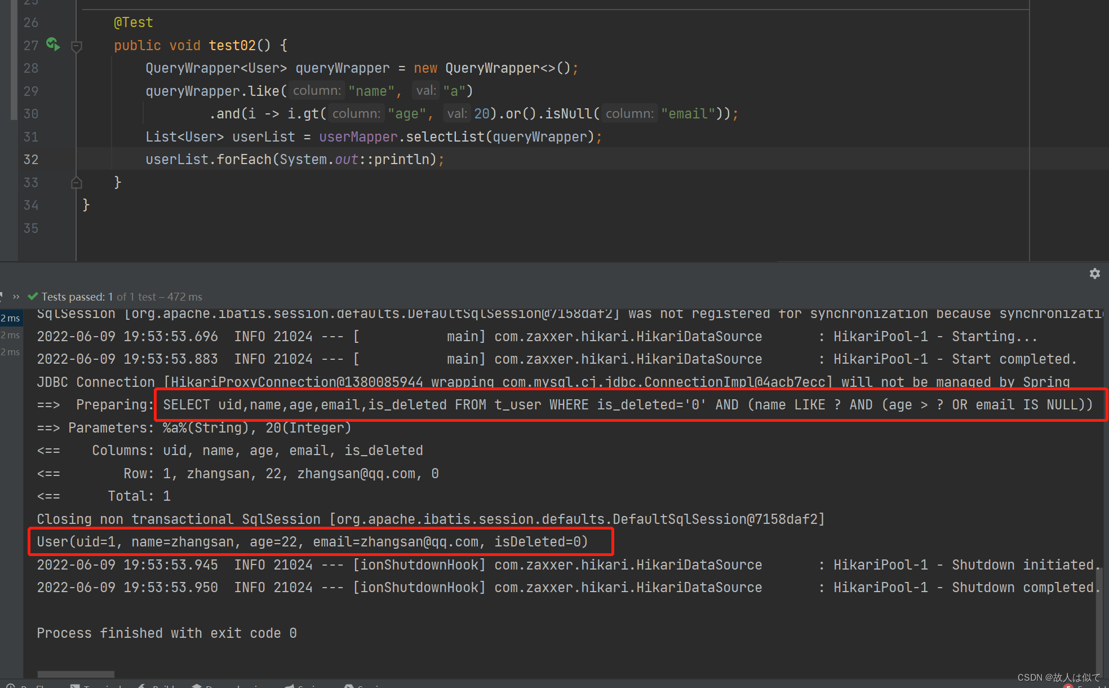Click System.out::println on line 32
The height and width of the screenshot is (688, 1109).
(354, 160)
